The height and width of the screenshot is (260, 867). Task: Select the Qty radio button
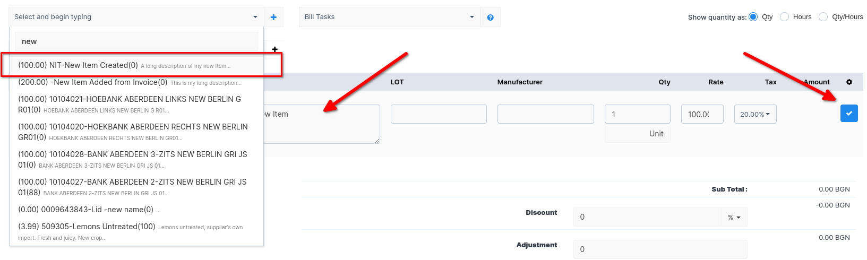753,17
